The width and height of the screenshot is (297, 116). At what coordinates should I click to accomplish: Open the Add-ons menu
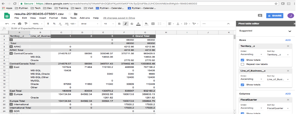click(x=85, y=18)
